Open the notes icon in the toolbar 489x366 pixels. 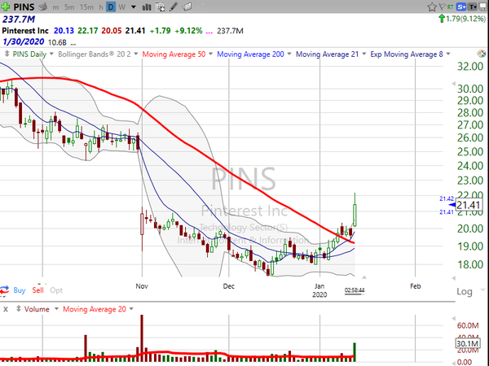tap(187, 7)
